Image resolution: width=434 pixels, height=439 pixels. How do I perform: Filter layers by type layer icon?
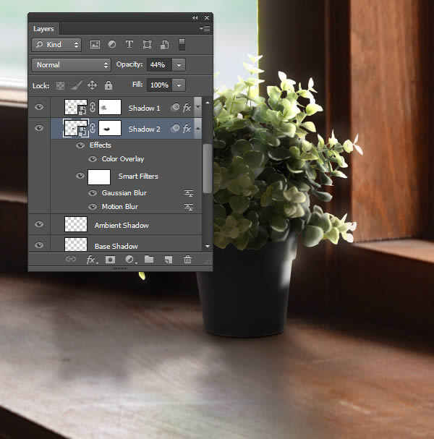click(129, 44)
